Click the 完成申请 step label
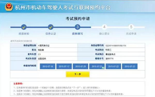This screenshot has width=155, height=97. coord(131,34)
